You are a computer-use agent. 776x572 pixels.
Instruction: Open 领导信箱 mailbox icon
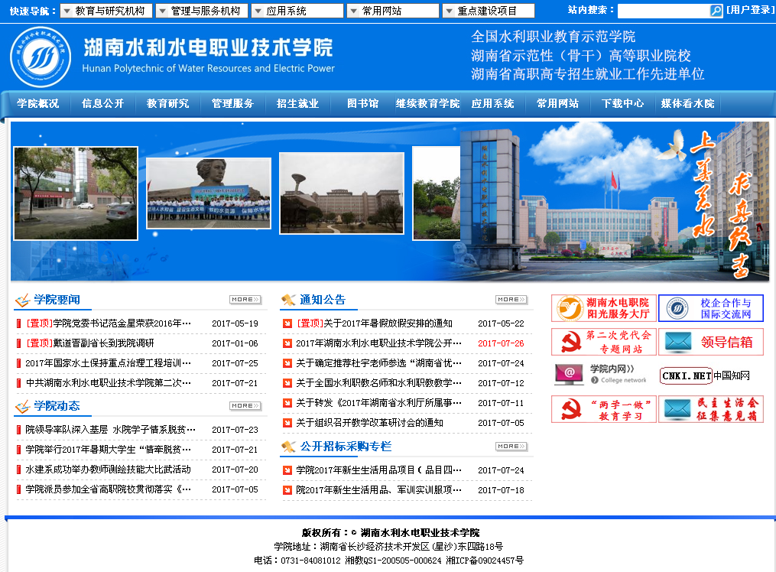[x=710, y=342]
